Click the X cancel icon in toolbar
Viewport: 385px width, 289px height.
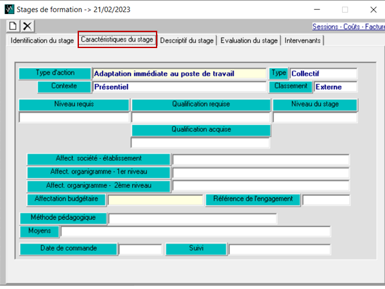[x=27, y=26]
